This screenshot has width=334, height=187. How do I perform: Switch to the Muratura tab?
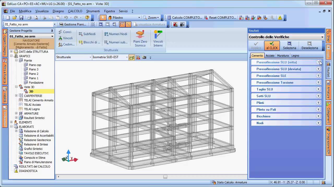283,56
